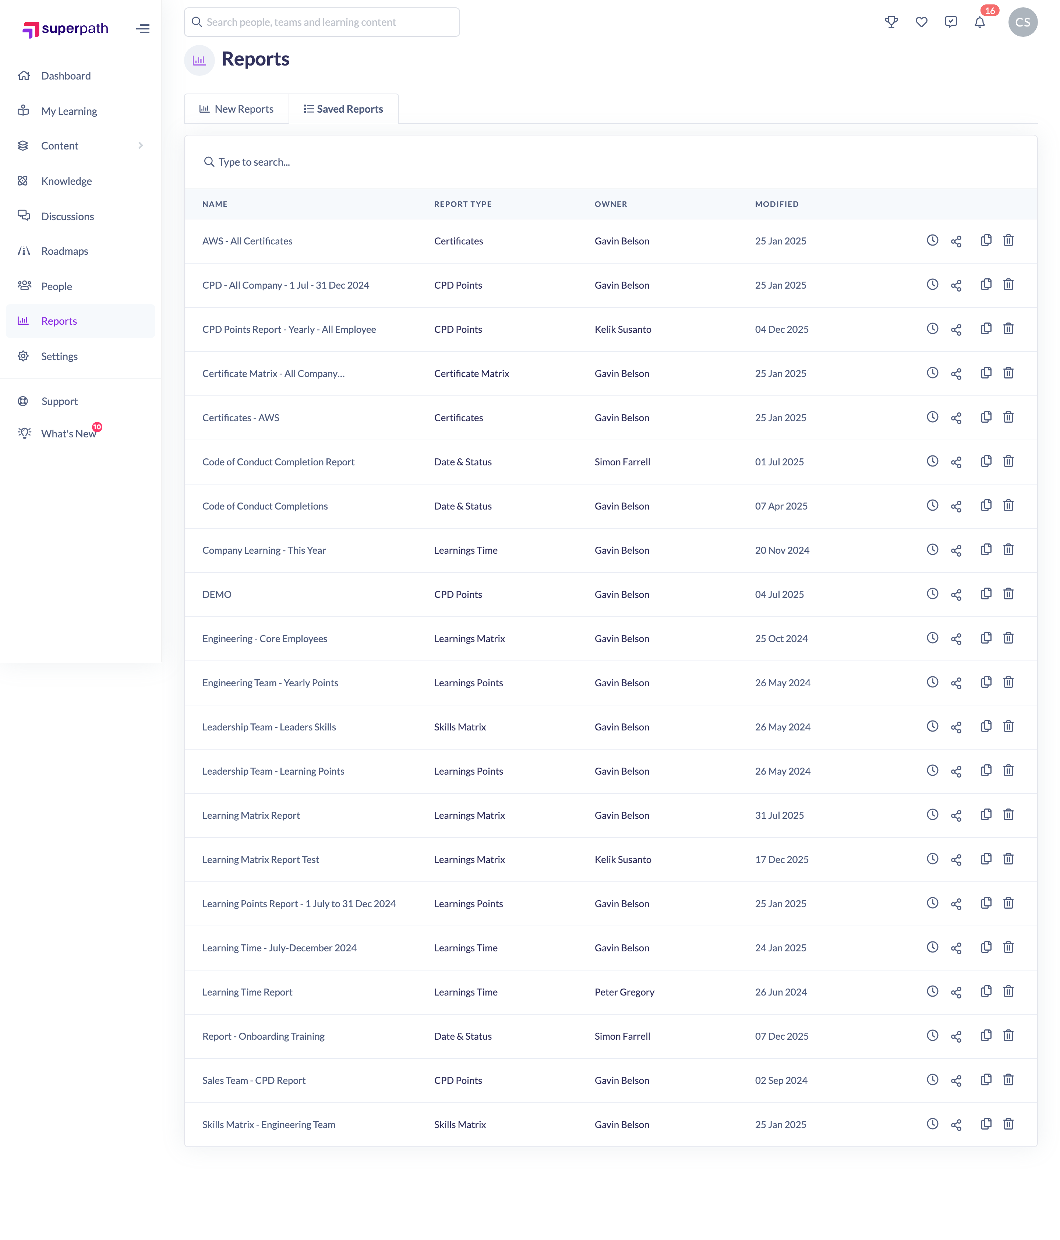Click the 17 Dec 2025 modified date
Viewport: 1060px width, 1240px height.
[781, 859]
